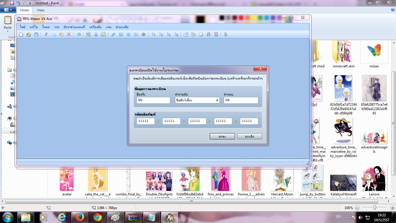The height and width of the screenshot is (223, 396).
Task: Select the misao thumbnail in Paint canvas
Action: [x=374, y=55]
